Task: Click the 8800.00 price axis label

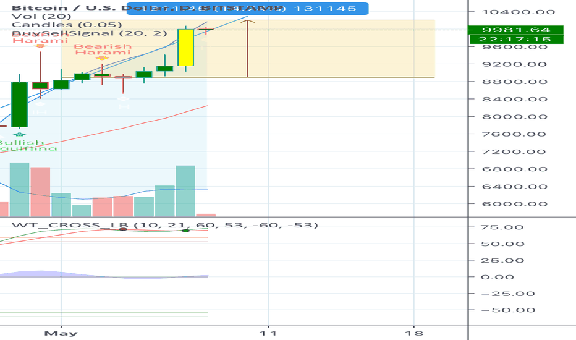Action: [x=515, y=82]
